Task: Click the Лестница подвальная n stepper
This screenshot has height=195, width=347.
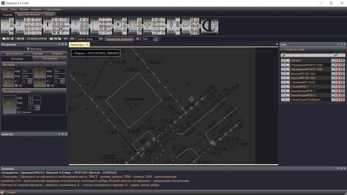Action: [x=38, y=108]
